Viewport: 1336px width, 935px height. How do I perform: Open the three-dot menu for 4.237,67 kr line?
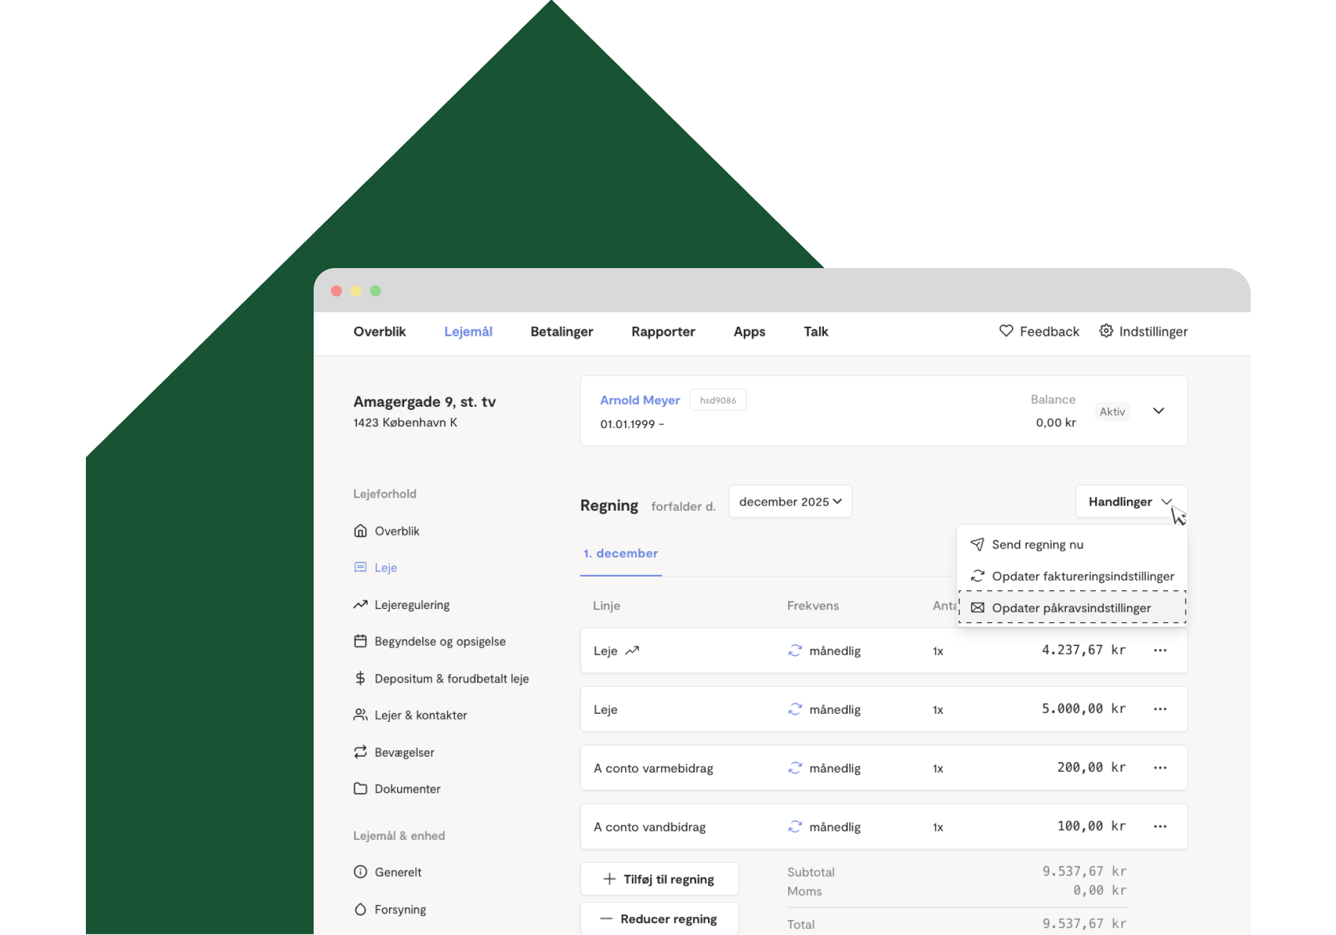click(x=1160, y=650)
